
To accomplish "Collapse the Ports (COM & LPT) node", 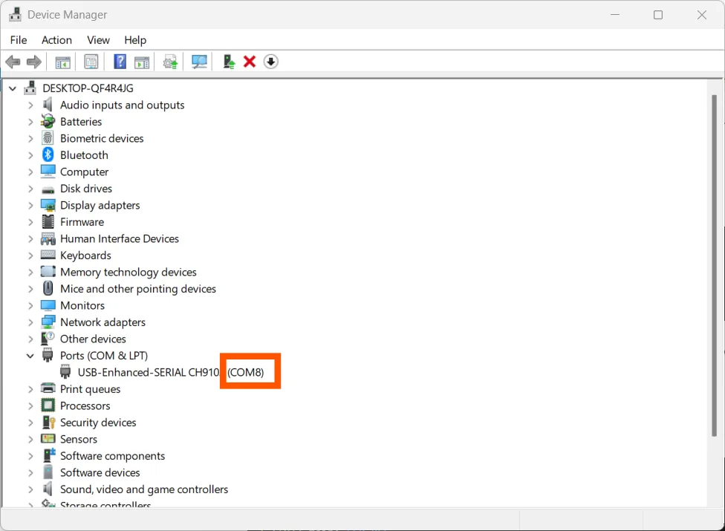I will click(30, 356).
